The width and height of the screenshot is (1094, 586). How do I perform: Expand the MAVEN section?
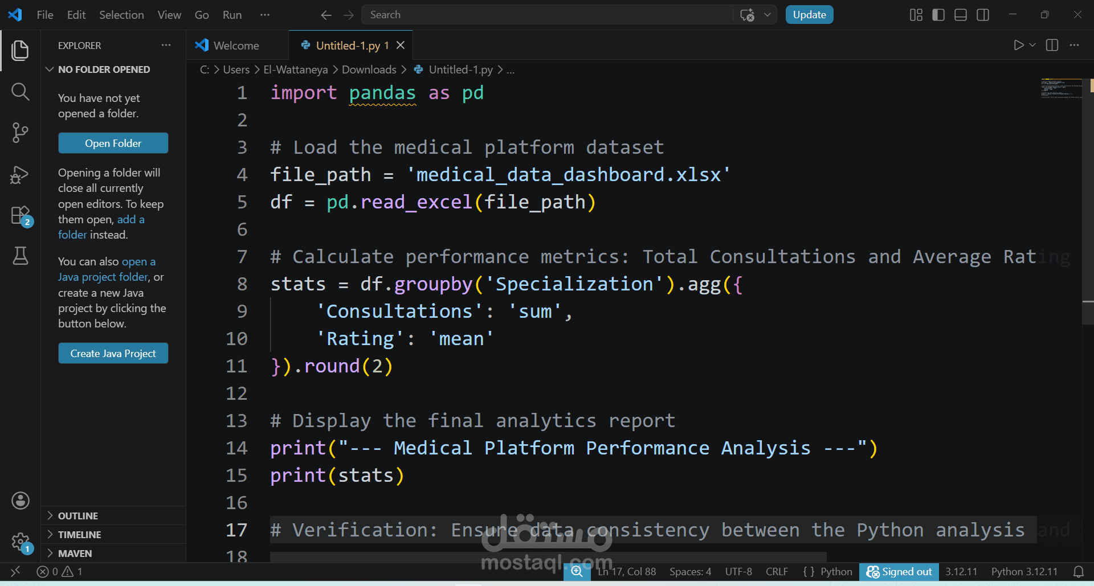113,553
